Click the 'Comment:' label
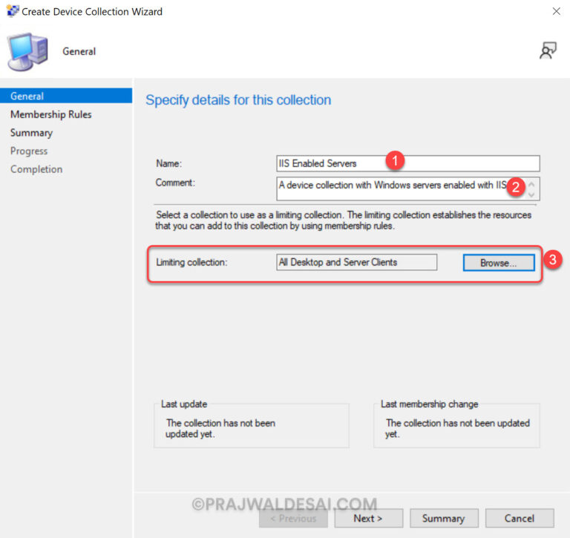This screenshot has height=538, width=570. [175, 183]
